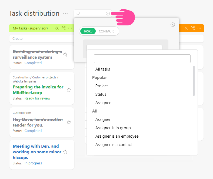
Task: Click the search field in filter dropdown
Action: pos(142,59)
